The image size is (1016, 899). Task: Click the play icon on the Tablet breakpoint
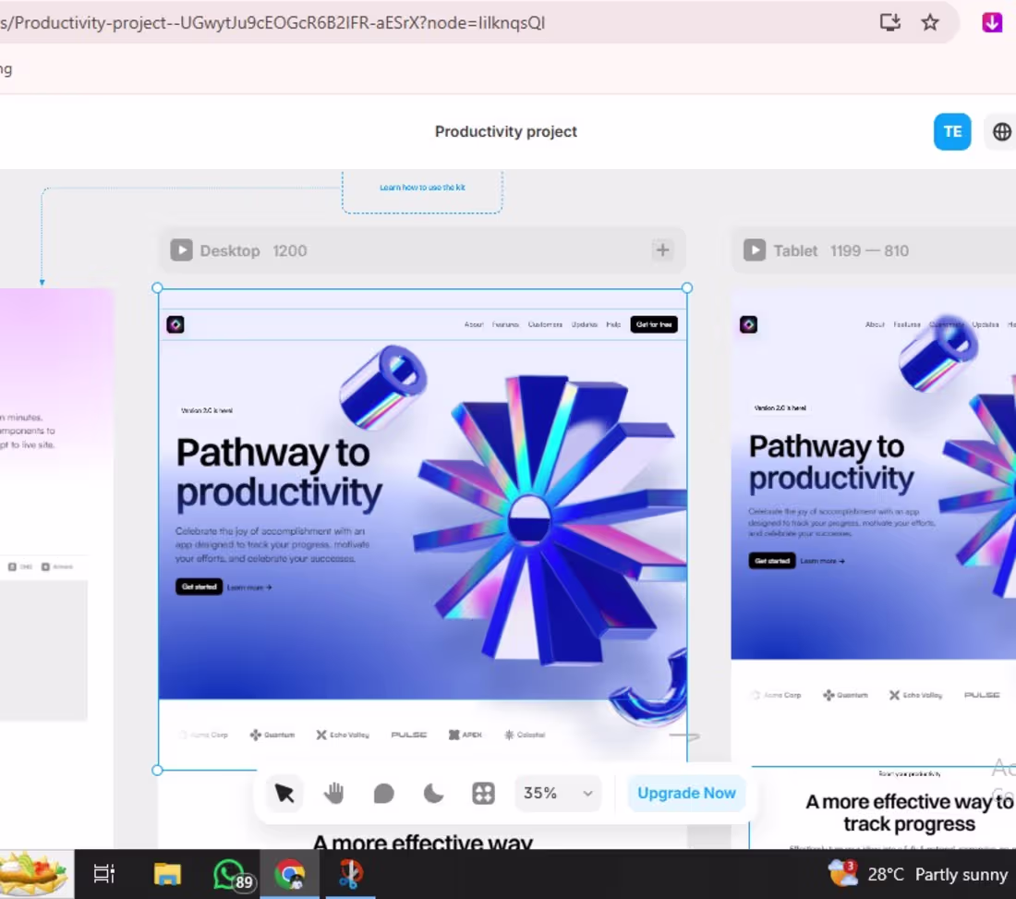pos(755,249)
